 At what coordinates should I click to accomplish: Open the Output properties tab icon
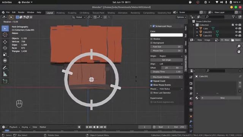pyautogui.click(x=191, y=88)
